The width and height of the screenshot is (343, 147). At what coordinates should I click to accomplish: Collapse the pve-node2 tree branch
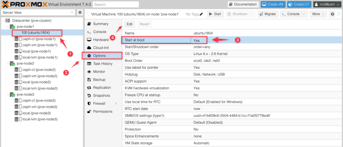(x=8, y=64)
